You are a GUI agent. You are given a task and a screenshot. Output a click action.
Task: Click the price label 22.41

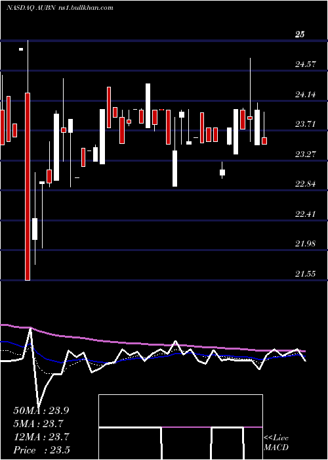click(306, 214)
